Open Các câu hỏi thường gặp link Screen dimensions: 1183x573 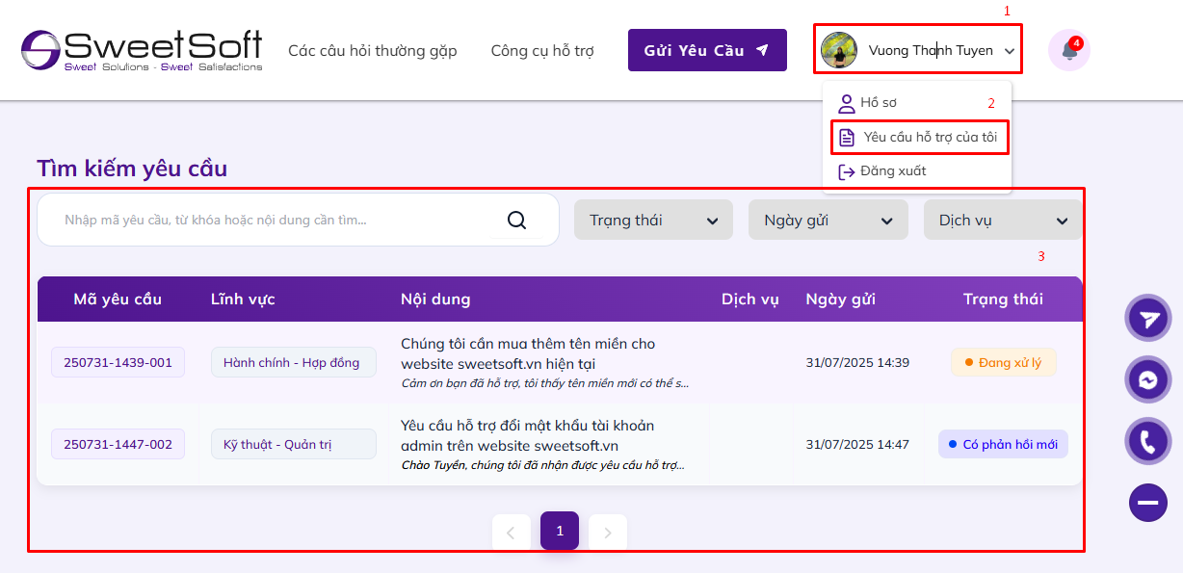pos(373,50)
